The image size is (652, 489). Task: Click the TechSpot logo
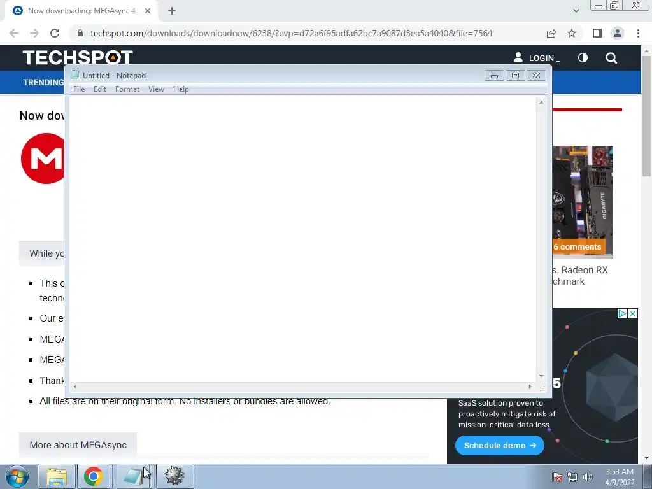78,57
